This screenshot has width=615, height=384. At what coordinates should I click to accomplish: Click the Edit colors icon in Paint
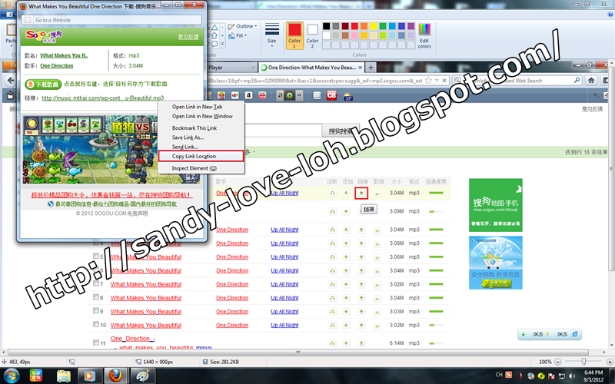click(424, 35)
